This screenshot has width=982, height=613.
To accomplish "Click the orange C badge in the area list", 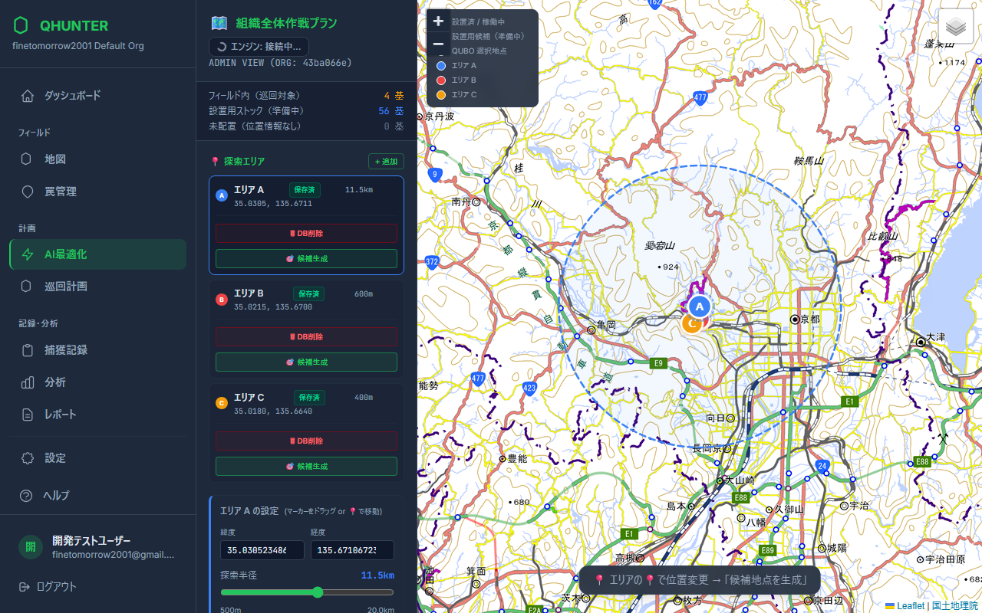I will tap(222, 403).
